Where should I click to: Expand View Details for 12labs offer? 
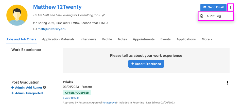coord(71,98)
